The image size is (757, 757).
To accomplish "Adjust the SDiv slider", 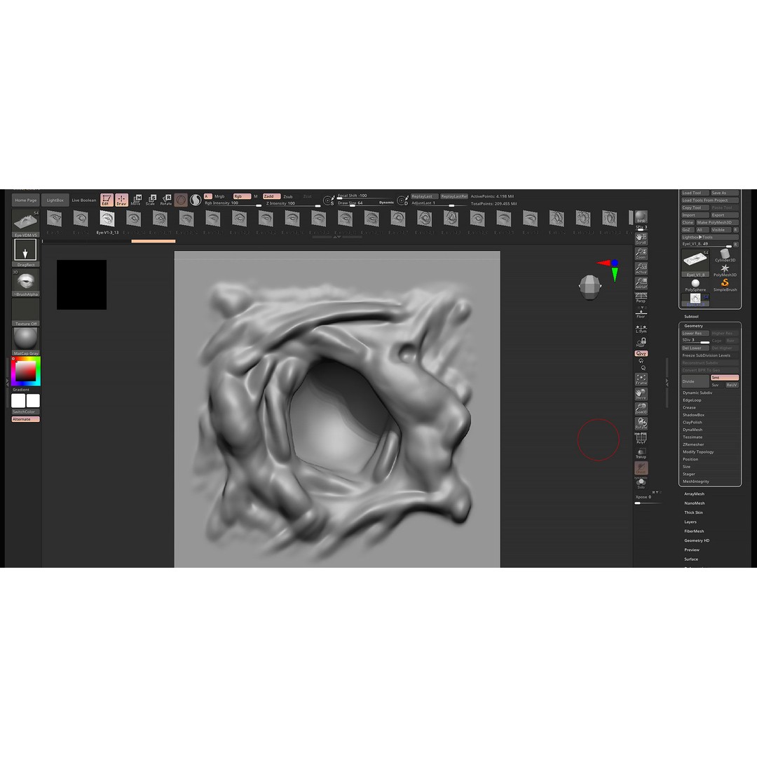I will (x=695, y=341).
